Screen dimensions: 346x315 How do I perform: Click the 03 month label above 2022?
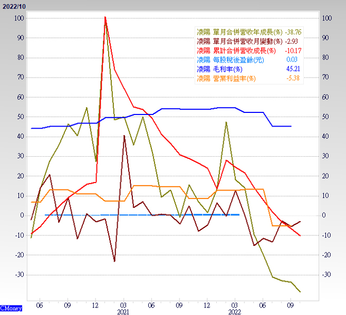[x=235, y=304]
